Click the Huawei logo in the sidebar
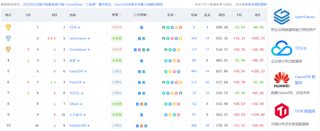 tap(282, 79)
